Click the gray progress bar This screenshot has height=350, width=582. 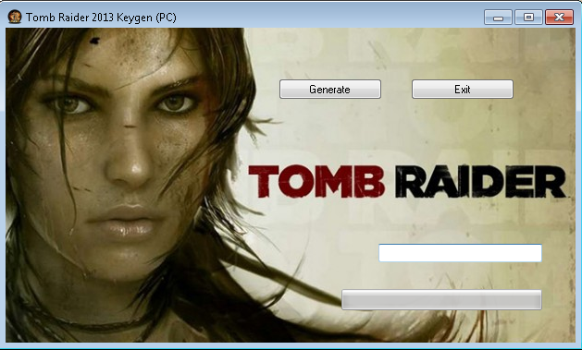(x=441, y=299)
